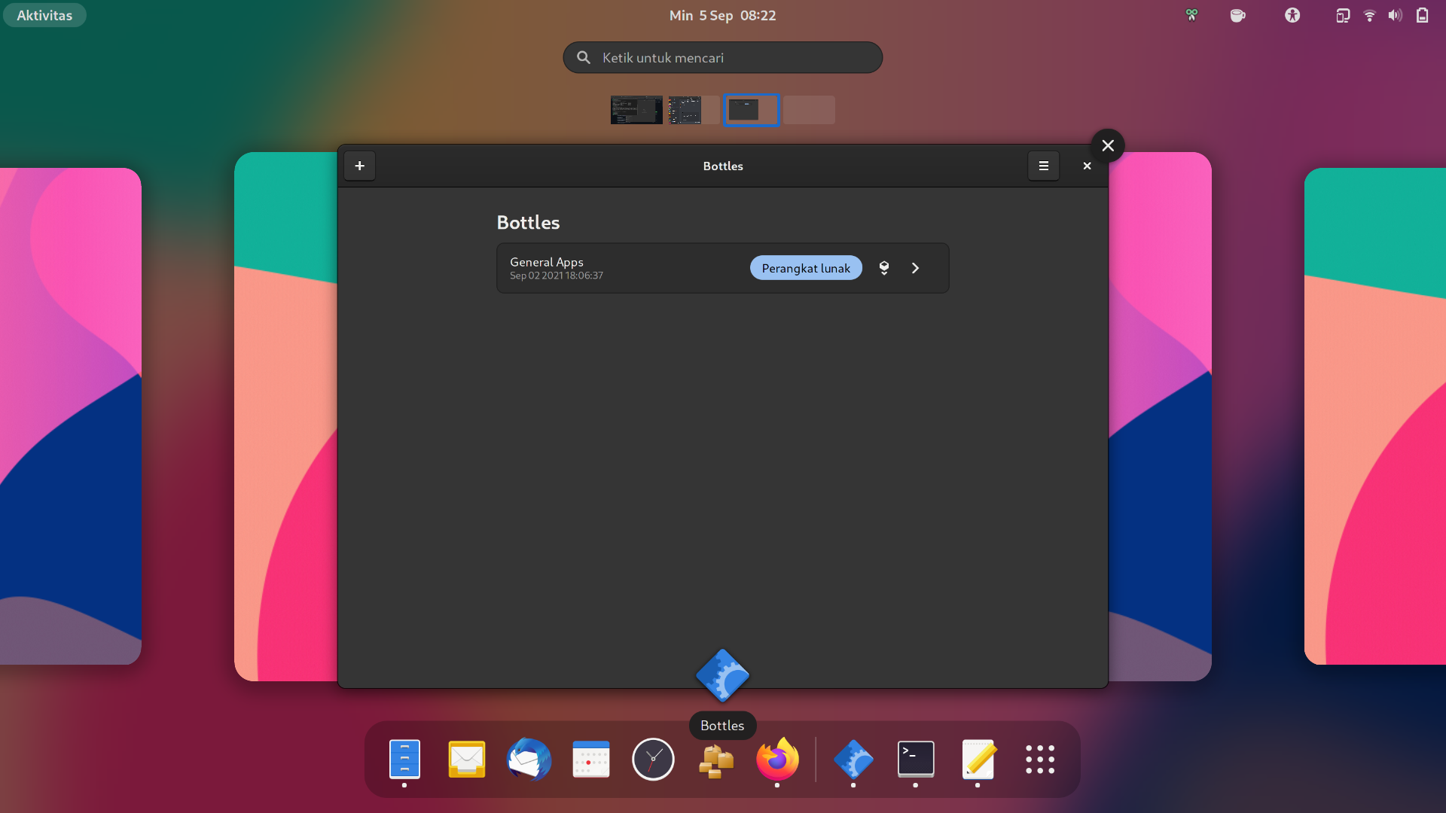The height and width of the screenshot is (813, 1446).
Task: Open the text editor from the dock
Action: (979, 760)
